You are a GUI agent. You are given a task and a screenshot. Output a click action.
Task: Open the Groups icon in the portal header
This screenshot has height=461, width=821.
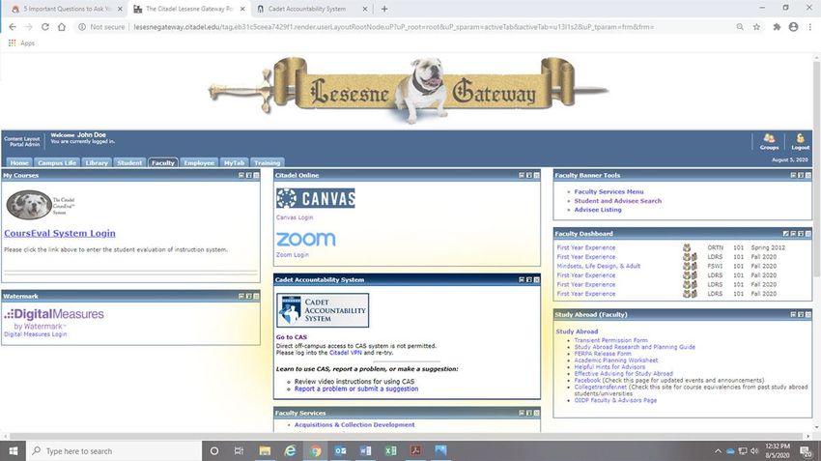(769, 141)
